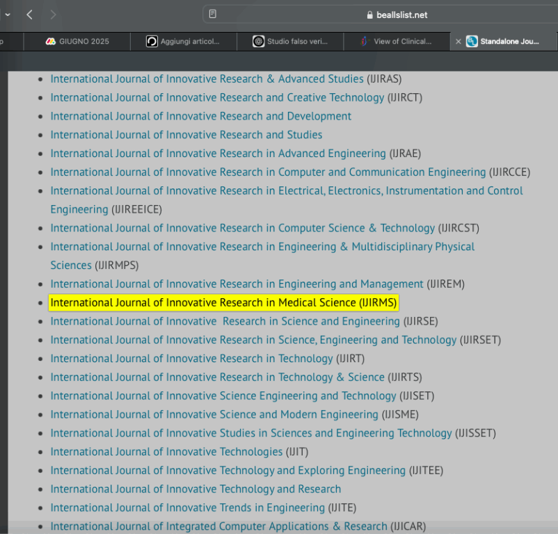Switch to the GIUGNO 2025 tab
The image size is (558, 534).
click(x=77, y=42)
